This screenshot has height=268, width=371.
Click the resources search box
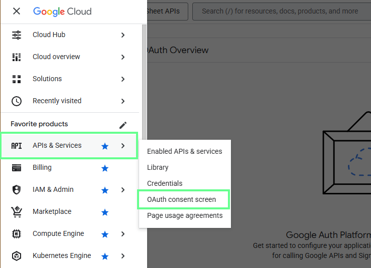click(x=282, y=12)
